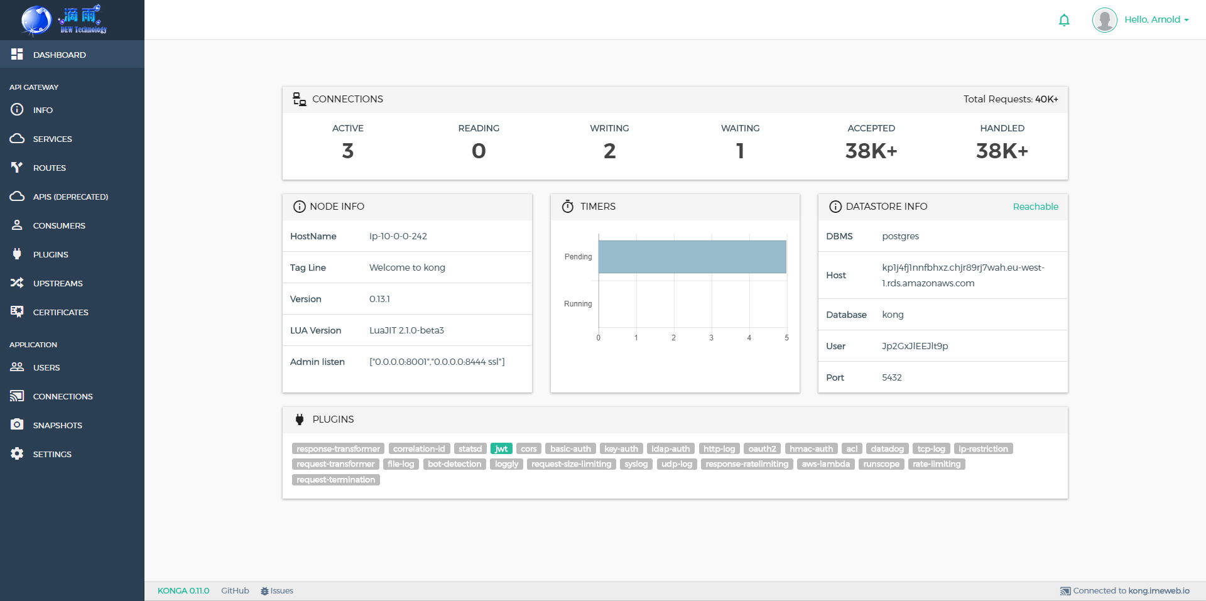1206x601 pixels.
Task: Click the Node Info header info icon
Action: point(300,207)
